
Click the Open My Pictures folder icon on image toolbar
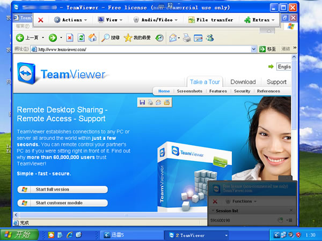(167, 102)
